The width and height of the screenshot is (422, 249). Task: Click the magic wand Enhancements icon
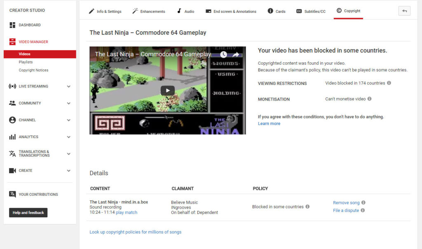[135, 11]
